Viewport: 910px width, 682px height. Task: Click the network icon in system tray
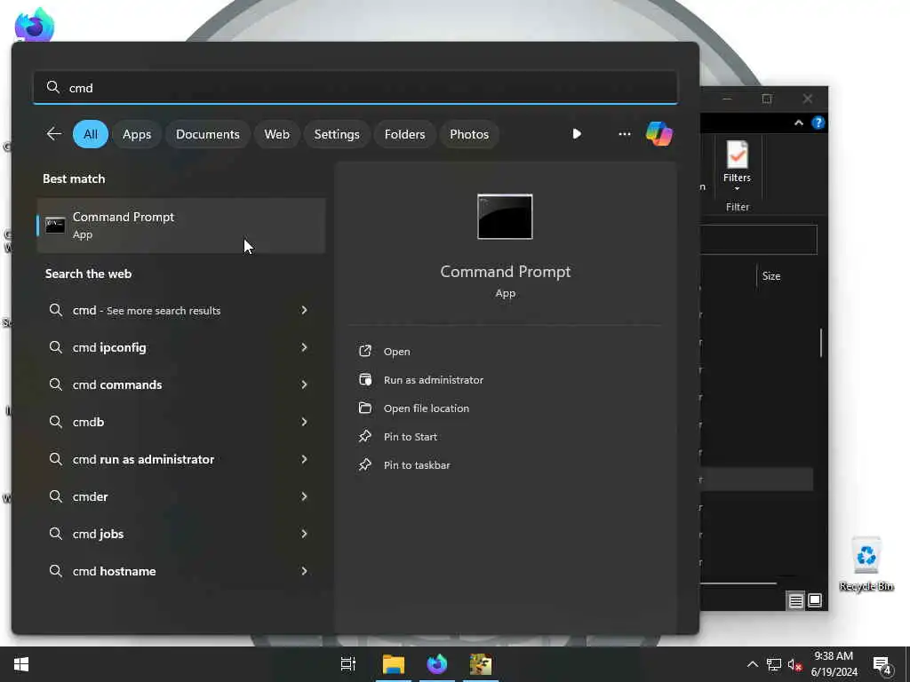(774, 664)
